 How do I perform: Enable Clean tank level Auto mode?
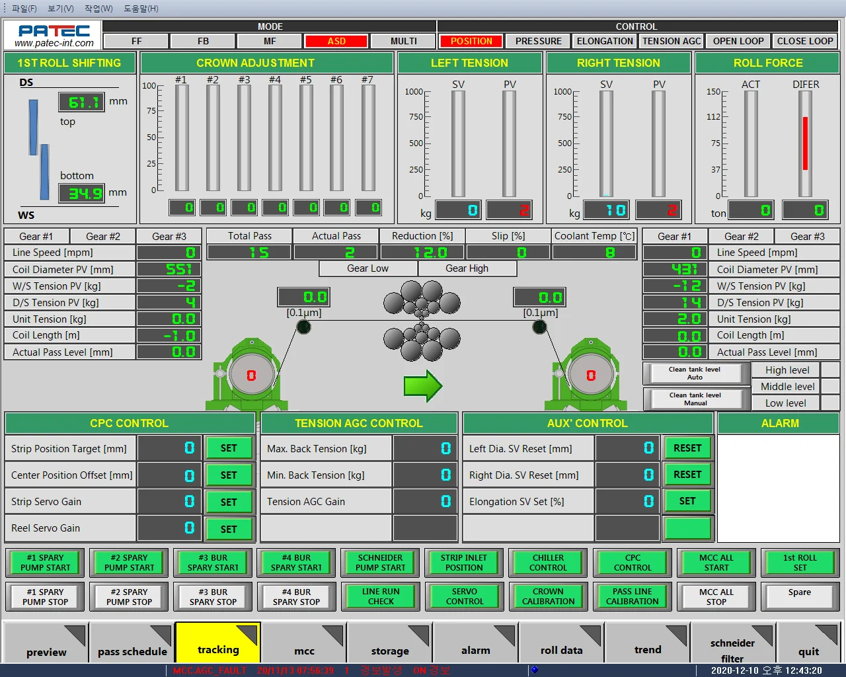click(x=695, y=373)
